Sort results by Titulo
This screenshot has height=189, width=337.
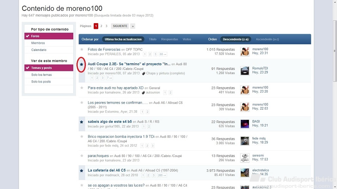[x=152, y=39]
